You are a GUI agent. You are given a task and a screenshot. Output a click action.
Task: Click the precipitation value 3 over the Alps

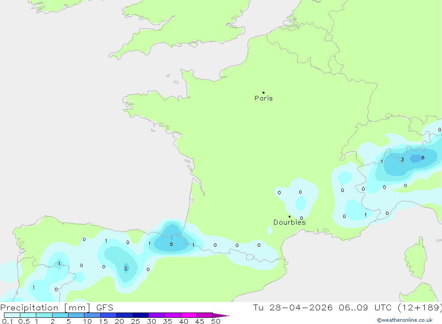tap(402, 160)
